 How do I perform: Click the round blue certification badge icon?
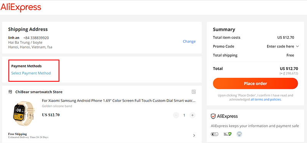point(239,134)
